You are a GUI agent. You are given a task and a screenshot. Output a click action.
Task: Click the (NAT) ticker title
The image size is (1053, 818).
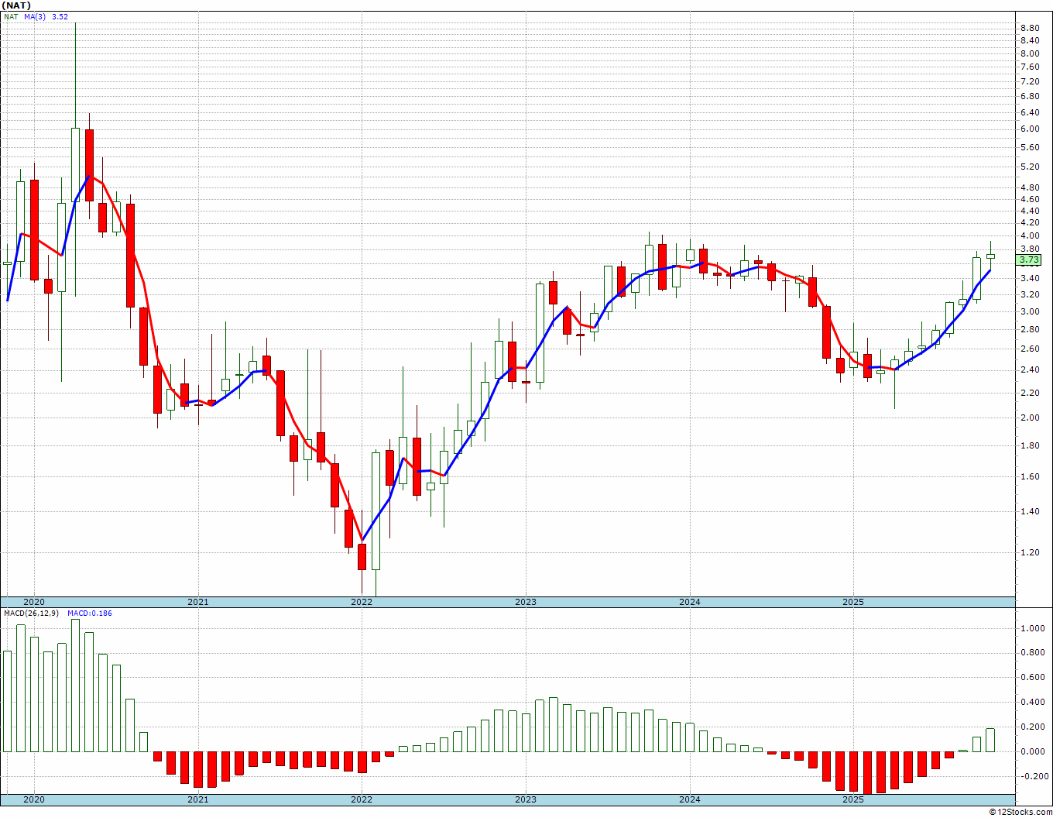tap(17, 5)
